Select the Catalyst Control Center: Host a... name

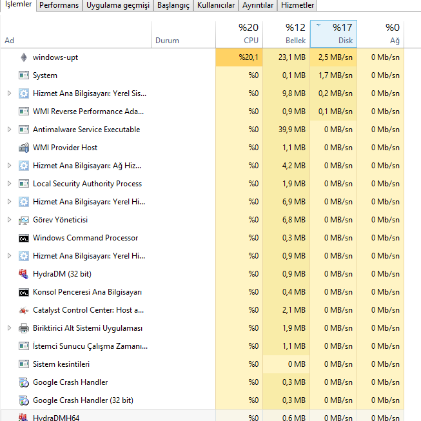pos(88,310)
